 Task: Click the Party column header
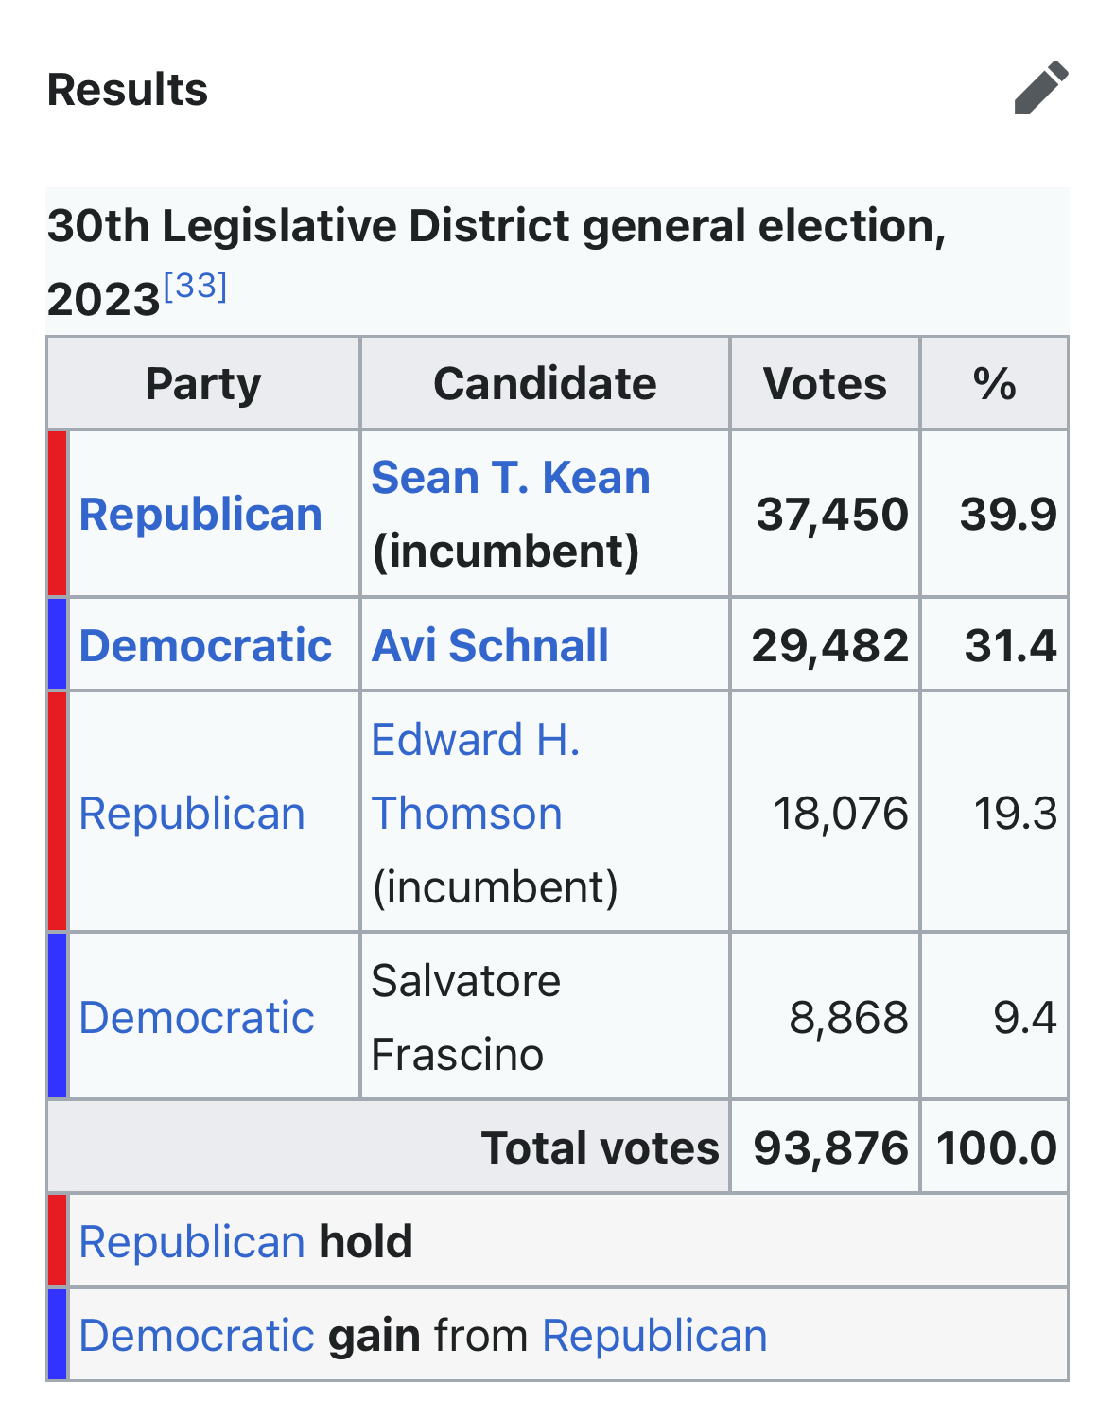click(203, 384)
